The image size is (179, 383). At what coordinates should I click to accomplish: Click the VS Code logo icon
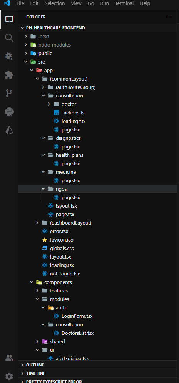pos(7,3)
